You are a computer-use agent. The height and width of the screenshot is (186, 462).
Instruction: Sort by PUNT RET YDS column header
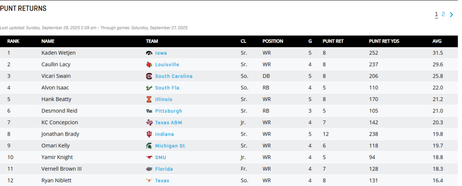click(x=384, y=41)
